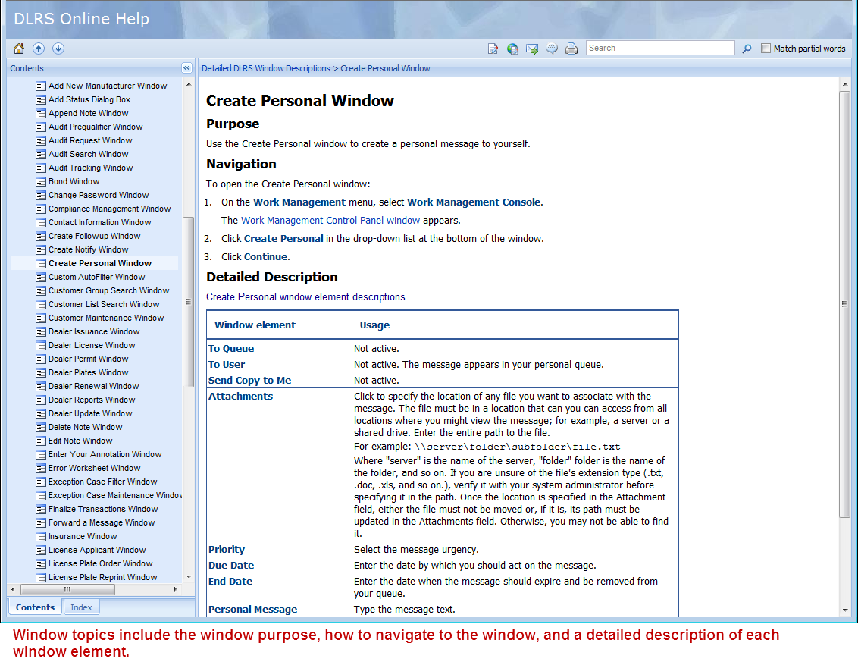
Task: Switch to the Contents tab
Action: tap(35, 607)
